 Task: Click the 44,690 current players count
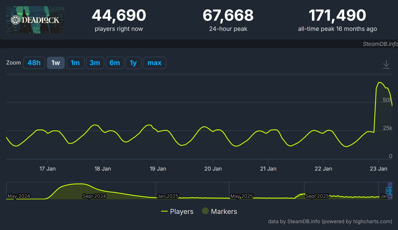pyautogui.click(x=119, y=15)
